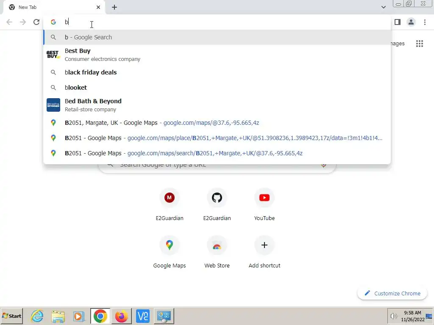Screen dimensions: 434x325
Task: Open E2Guardian shortcut with GitHub icon
Action: pos(217,205)
